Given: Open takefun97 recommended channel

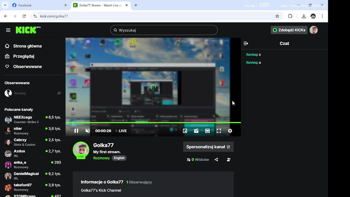Looking at the screenshot, I should [33, 187].
